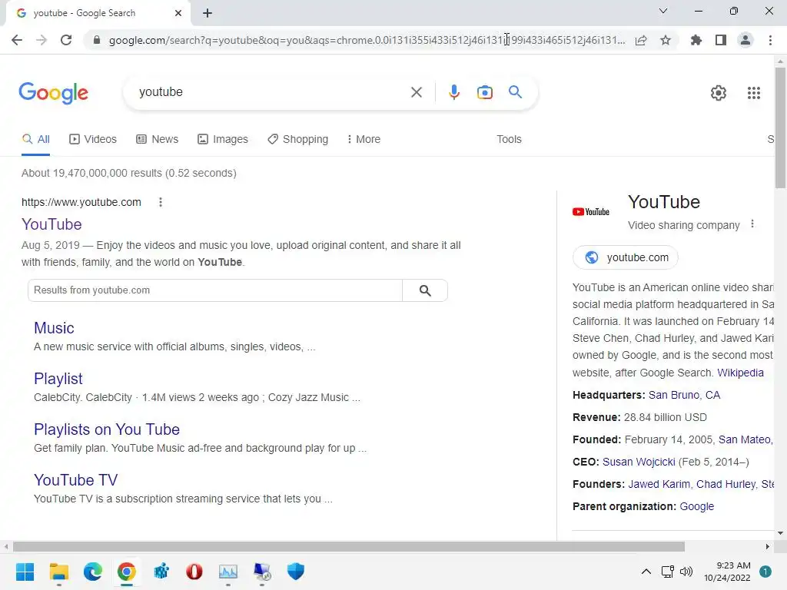
Task: Open the Chrome extensions puzzle icon
Action: tap(696, 40)
